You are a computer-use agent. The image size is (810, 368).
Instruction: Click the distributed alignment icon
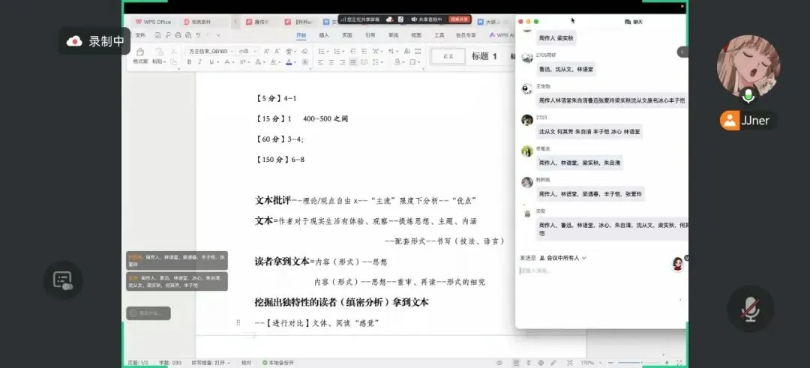click(x=364, y=62)
